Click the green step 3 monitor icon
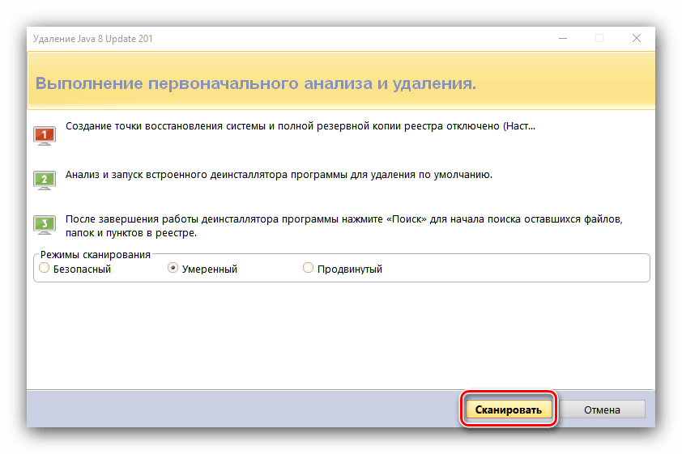 45,225
